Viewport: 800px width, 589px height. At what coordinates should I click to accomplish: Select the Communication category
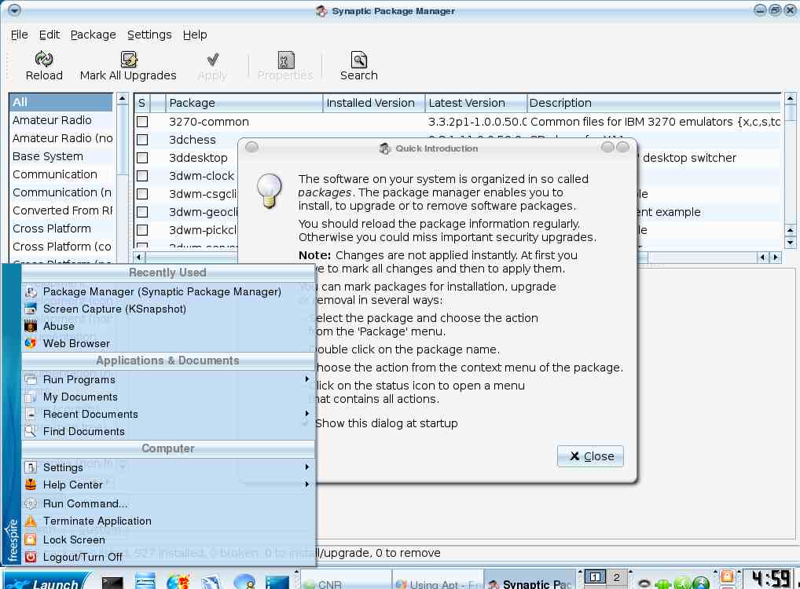click(x=61, y=174)
